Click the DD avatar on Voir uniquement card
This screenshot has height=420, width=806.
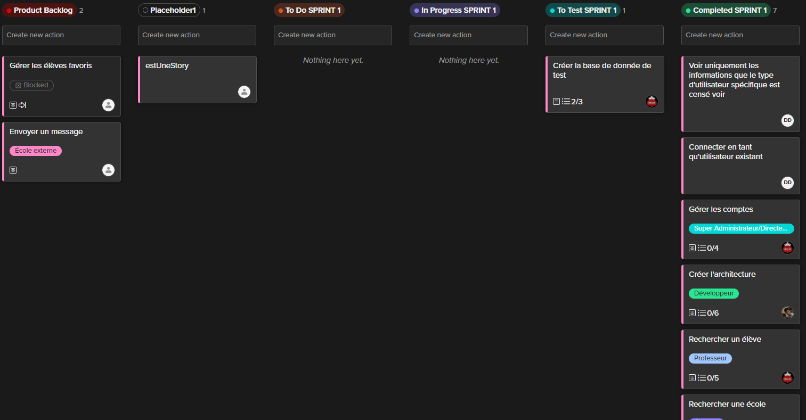pyautogui.click(x=787, y=120)
